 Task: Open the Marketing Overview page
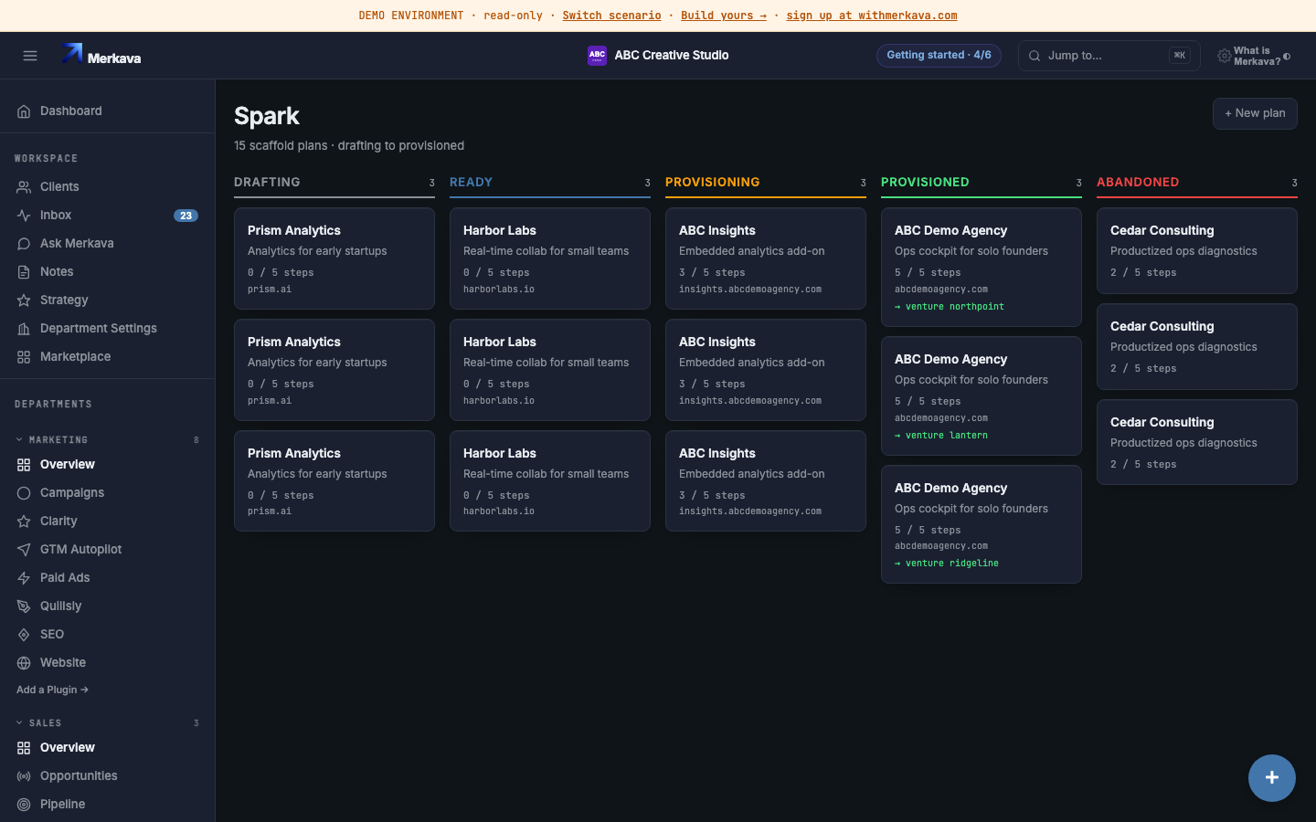(107, 465)
